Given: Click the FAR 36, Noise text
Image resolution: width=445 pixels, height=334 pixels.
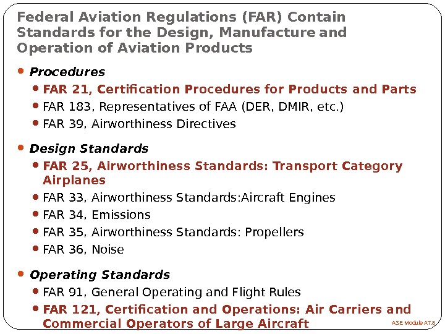Looking at the screenshot, I should (83, 250).
